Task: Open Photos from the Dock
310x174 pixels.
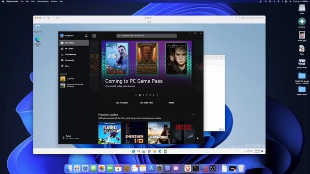Action: tap(102, 168)
